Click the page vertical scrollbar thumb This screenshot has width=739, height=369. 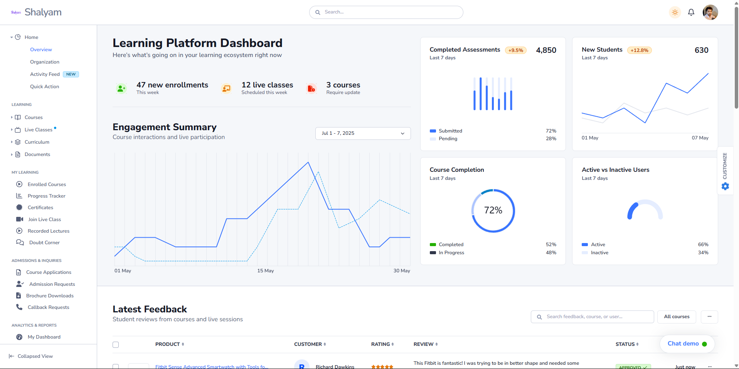tap(736, 58)
